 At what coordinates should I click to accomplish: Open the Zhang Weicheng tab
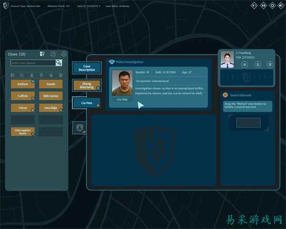point(87,85)
